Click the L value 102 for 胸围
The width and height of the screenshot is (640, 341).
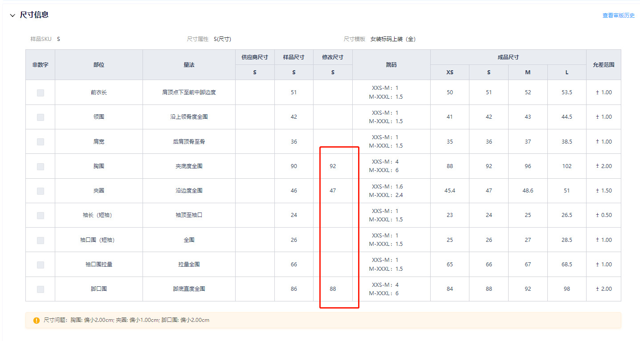point(567,166)
